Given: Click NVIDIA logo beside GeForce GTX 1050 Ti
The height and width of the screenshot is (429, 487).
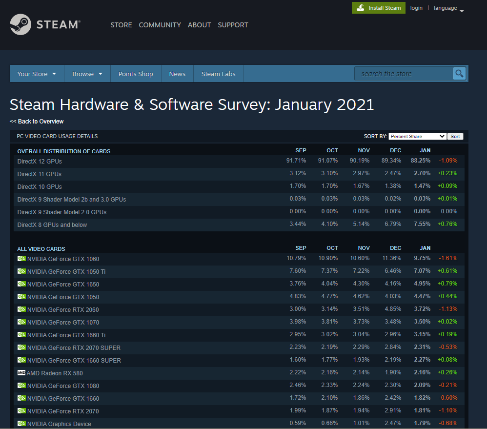Looking at the screenshot, I should 21,271.
